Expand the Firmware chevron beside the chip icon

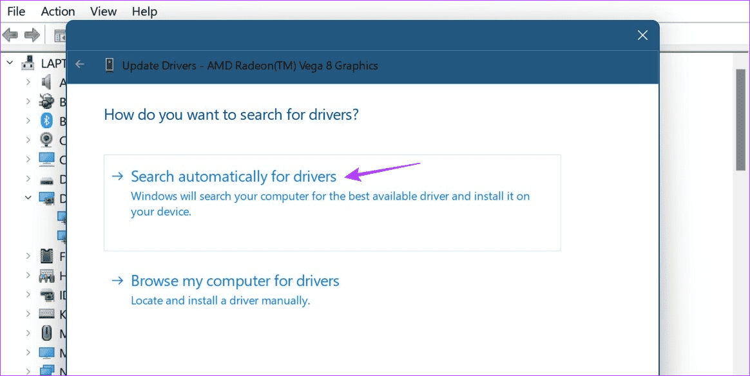click(28, 256)
